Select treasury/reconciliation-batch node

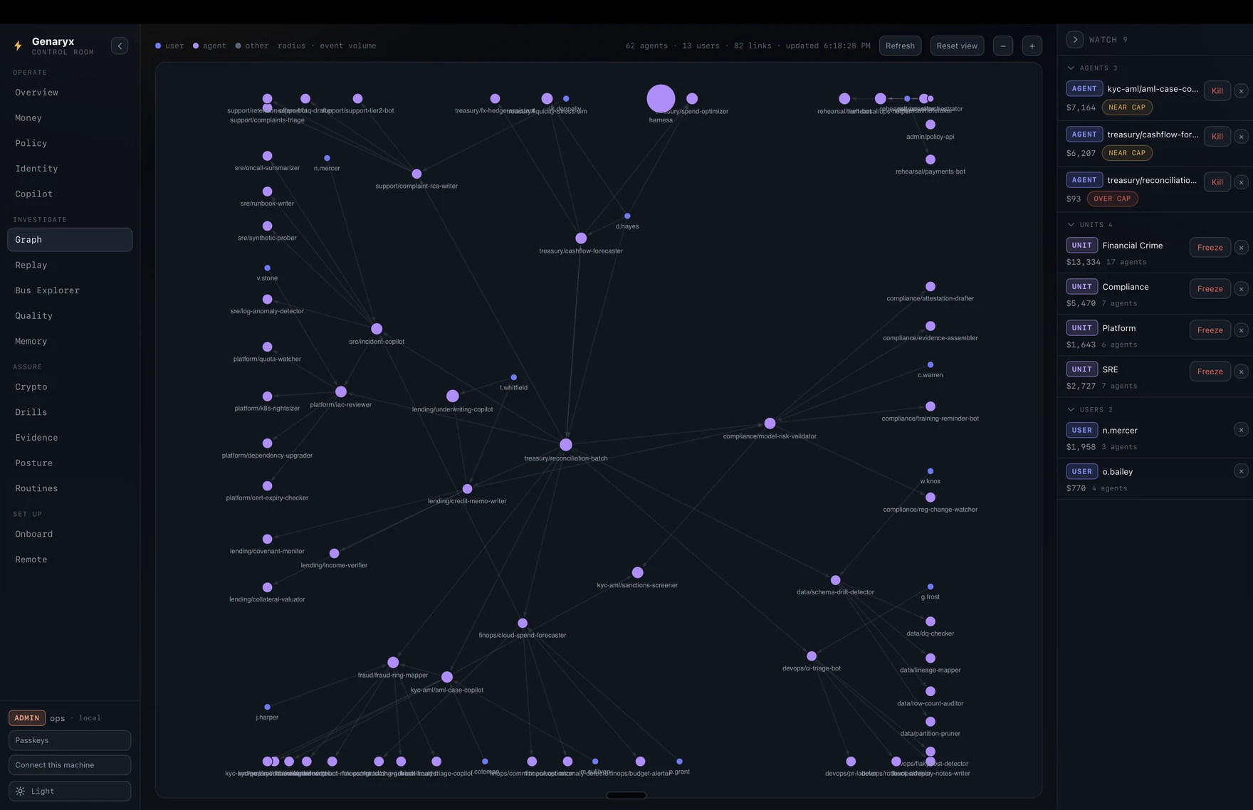point(566,445)
